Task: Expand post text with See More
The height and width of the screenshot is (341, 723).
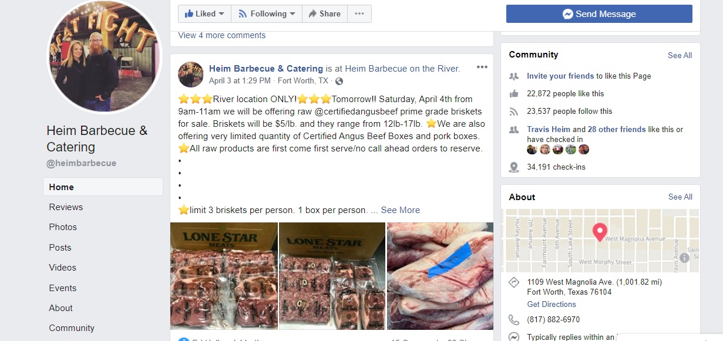Action: 401,210
